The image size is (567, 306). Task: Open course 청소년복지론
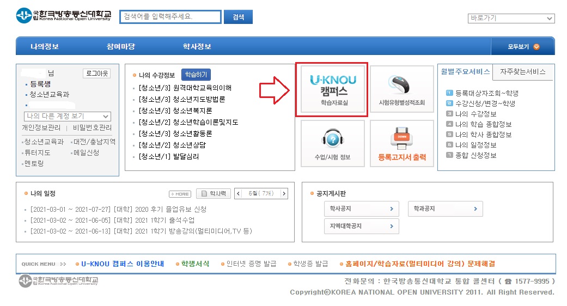175,111
